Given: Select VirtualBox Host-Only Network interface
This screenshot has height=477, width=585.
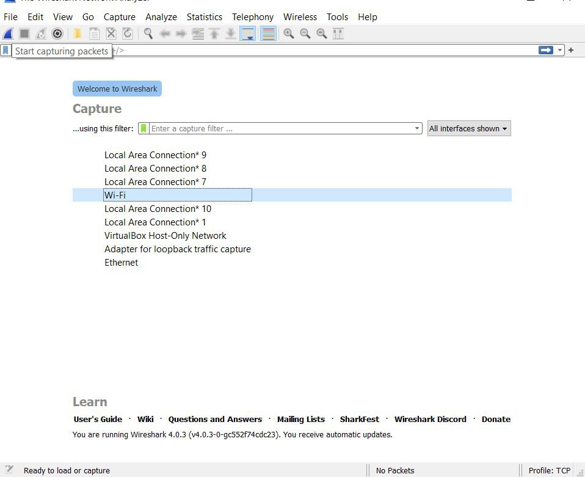Looking at the screenshot, I should (292, 236).
